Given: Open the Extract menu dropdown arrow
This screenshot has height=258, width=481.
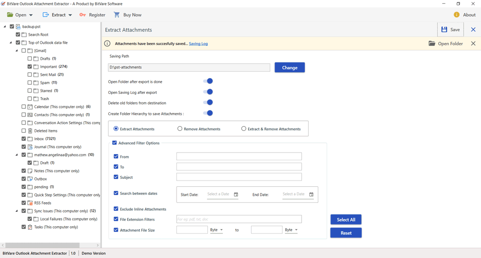Looking at the screenshot, I should (70, 15).
